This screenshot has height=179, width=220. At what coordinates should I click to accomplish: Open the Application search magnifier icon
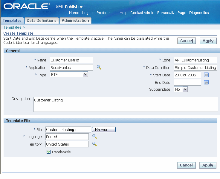pos(99,67)
